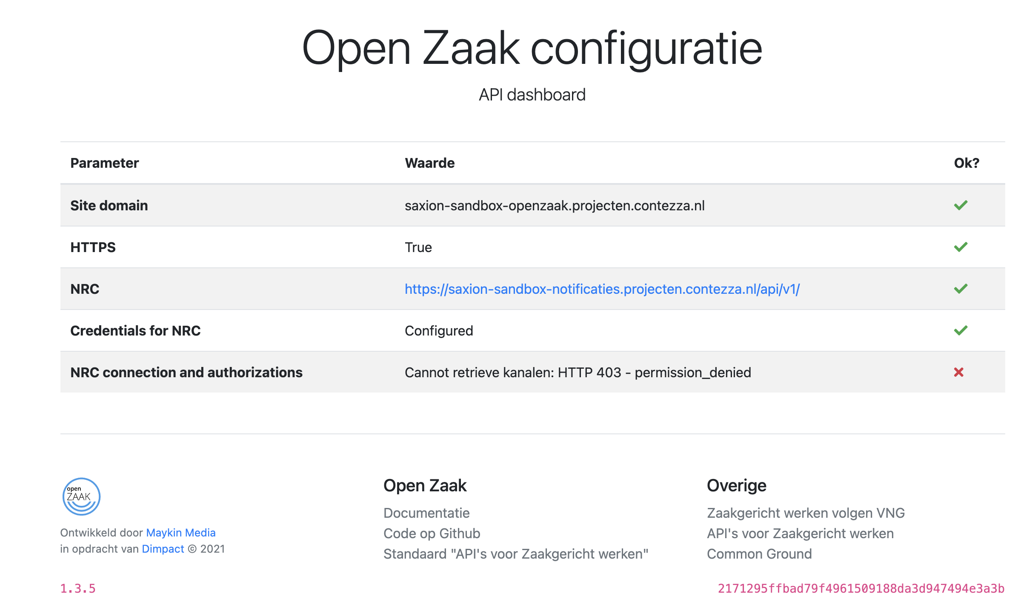Select the Configured status for NRC credentials
The width and height of the screenshot is (1035, 608).
(439, 330)
